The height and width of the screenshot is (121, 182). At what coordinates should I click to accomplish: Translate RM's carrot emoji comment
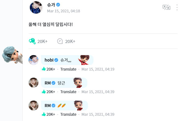coord(68,114)
